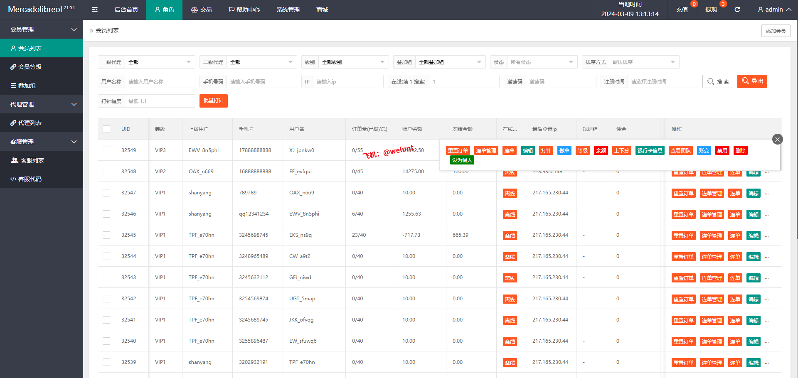
Task: Click the 用户名称 input field
Action: click(160, 82)
